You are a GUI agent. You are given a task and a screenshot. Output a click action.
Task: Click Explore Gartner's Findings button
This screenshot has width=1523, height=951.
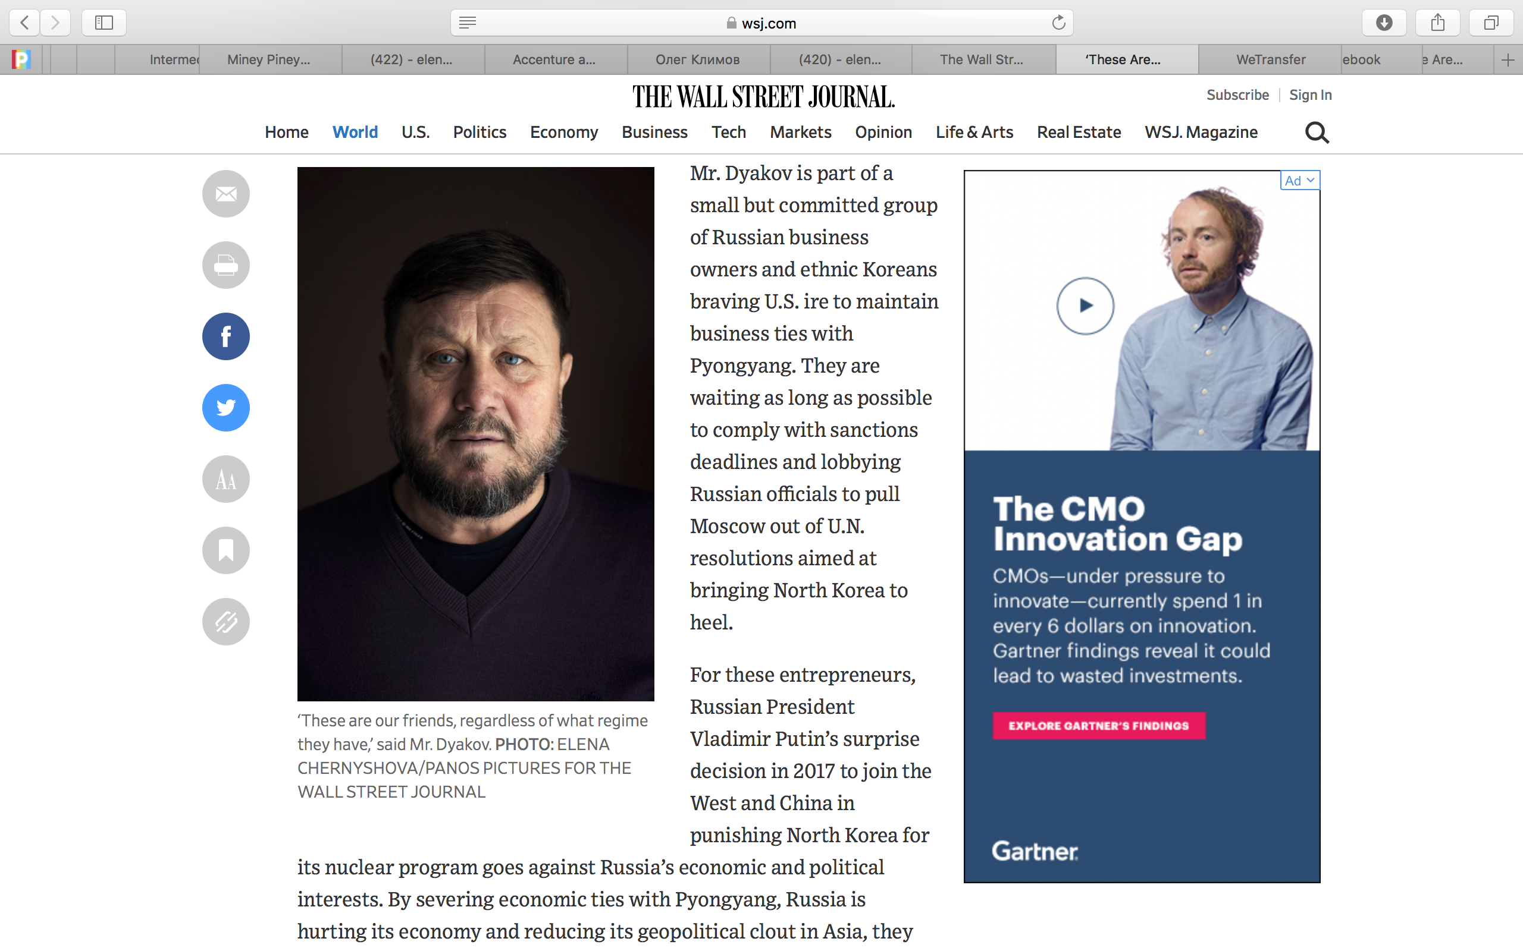coord(1099,725)
